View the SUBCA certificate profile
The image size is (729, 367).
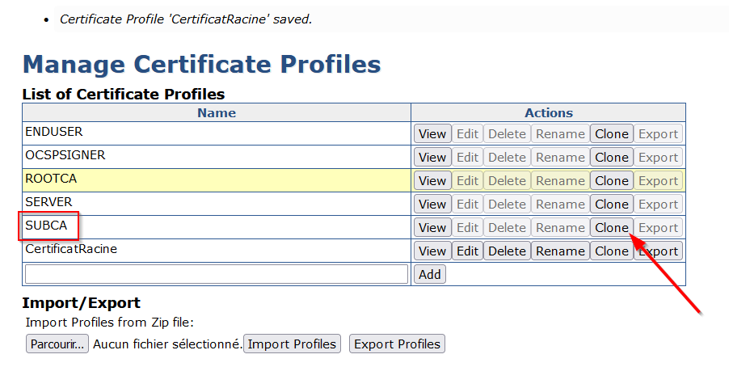[x=432, y=228]
